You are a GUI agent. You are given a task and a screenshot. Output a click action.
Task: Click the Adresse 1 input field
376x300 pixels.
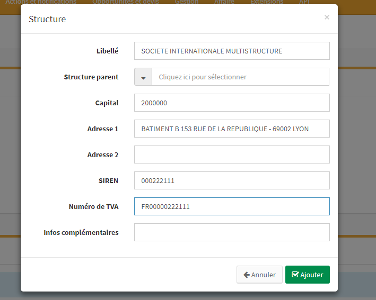click(x=232, y=129)
